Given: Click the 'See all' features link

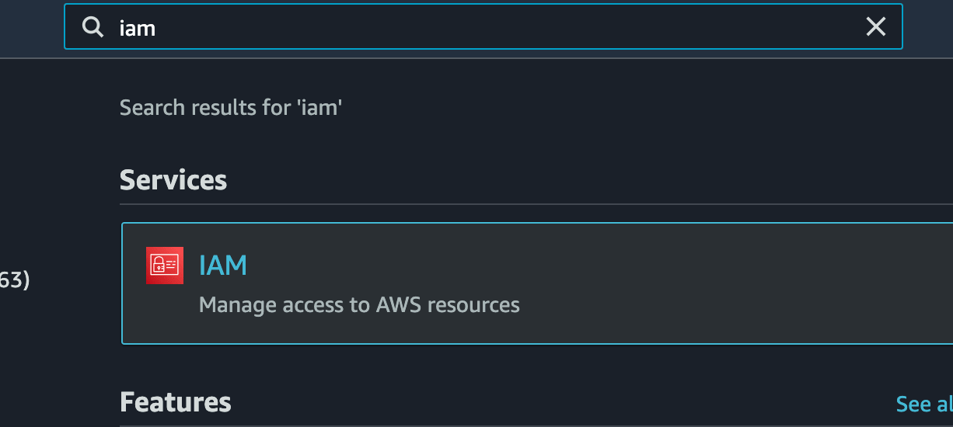Looking at the screenshot, I should click(924, 404).
